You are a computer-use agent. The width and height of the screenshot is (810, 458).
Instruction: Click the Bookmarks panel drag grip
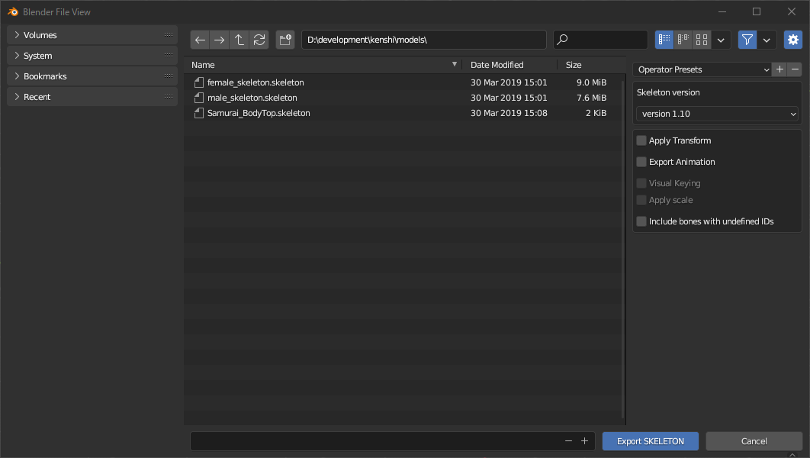point(169,76)
